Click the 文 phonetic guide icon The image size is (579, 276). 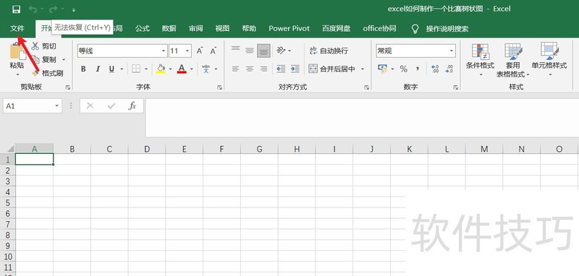point(206,69)
